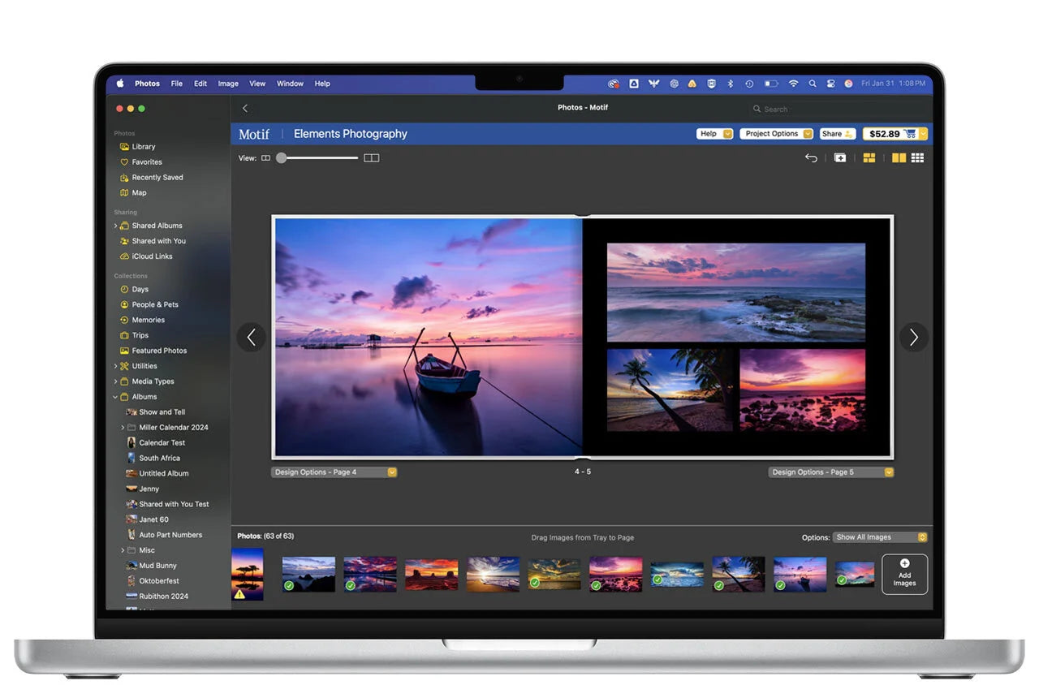Select the boat photo on page 4
The height and width of the screenshot is (685, 1039).
coord(428,337)
